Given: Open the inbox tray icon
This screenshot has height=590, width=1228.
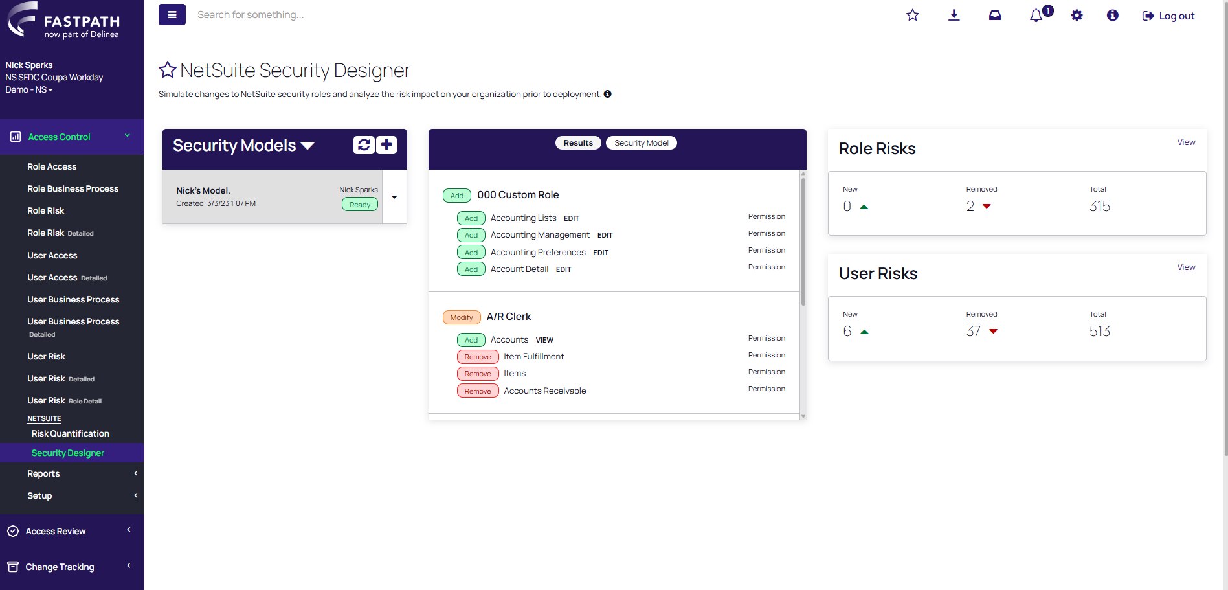Looking at the screenshot, I should click(x=995, y=15).
